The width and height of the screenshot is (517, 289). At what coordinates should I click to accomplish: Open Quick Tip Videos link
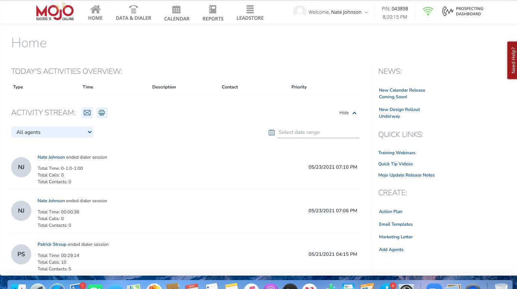396,164
